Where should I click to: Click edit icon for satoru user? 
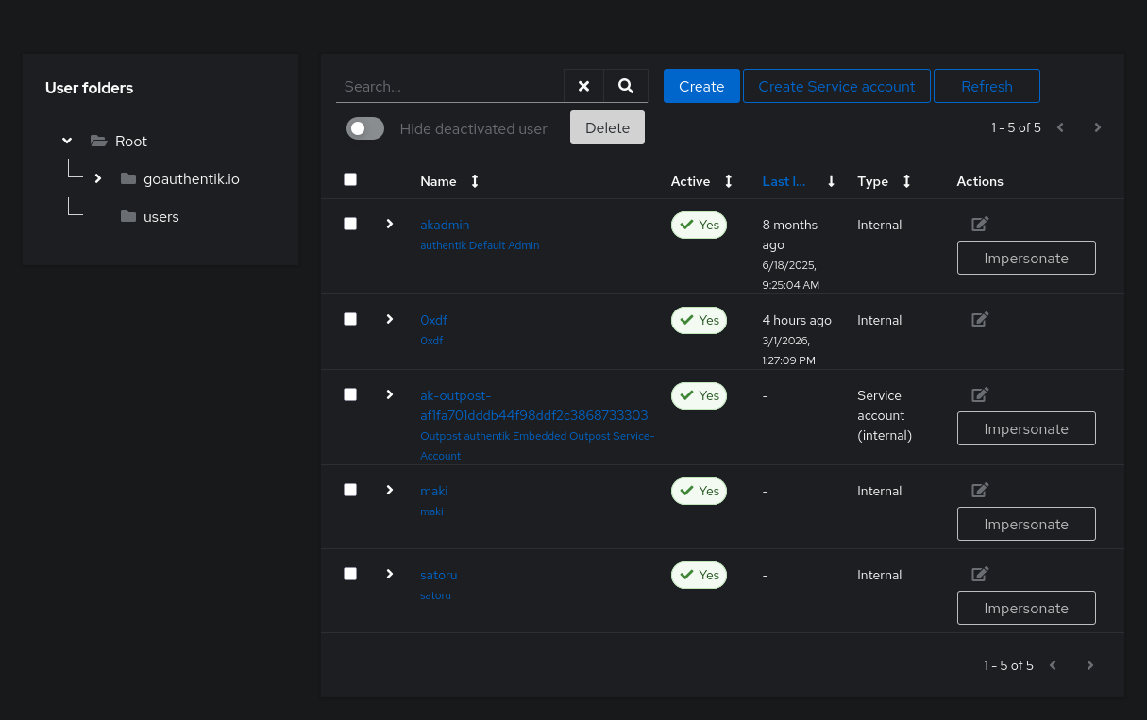[980, 574]
